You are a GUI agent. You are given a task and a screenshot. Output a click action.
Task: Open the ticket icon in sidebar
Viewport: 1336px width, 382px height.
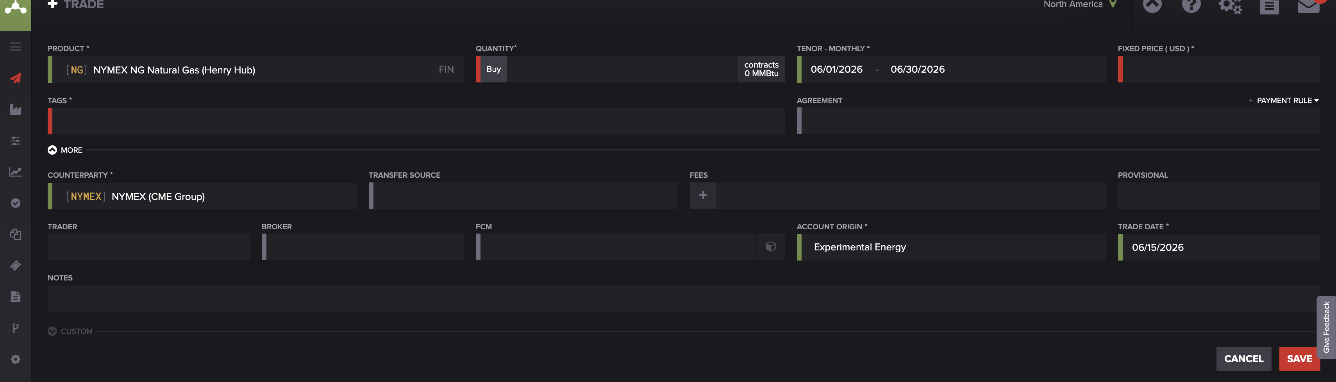[x=16, y=265]
